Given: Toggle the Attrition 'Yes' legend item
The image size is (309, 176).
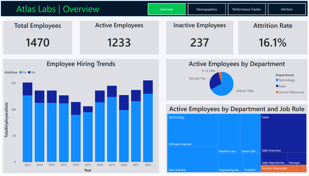Looking at the screenshot, I should (x=32, y=72).
